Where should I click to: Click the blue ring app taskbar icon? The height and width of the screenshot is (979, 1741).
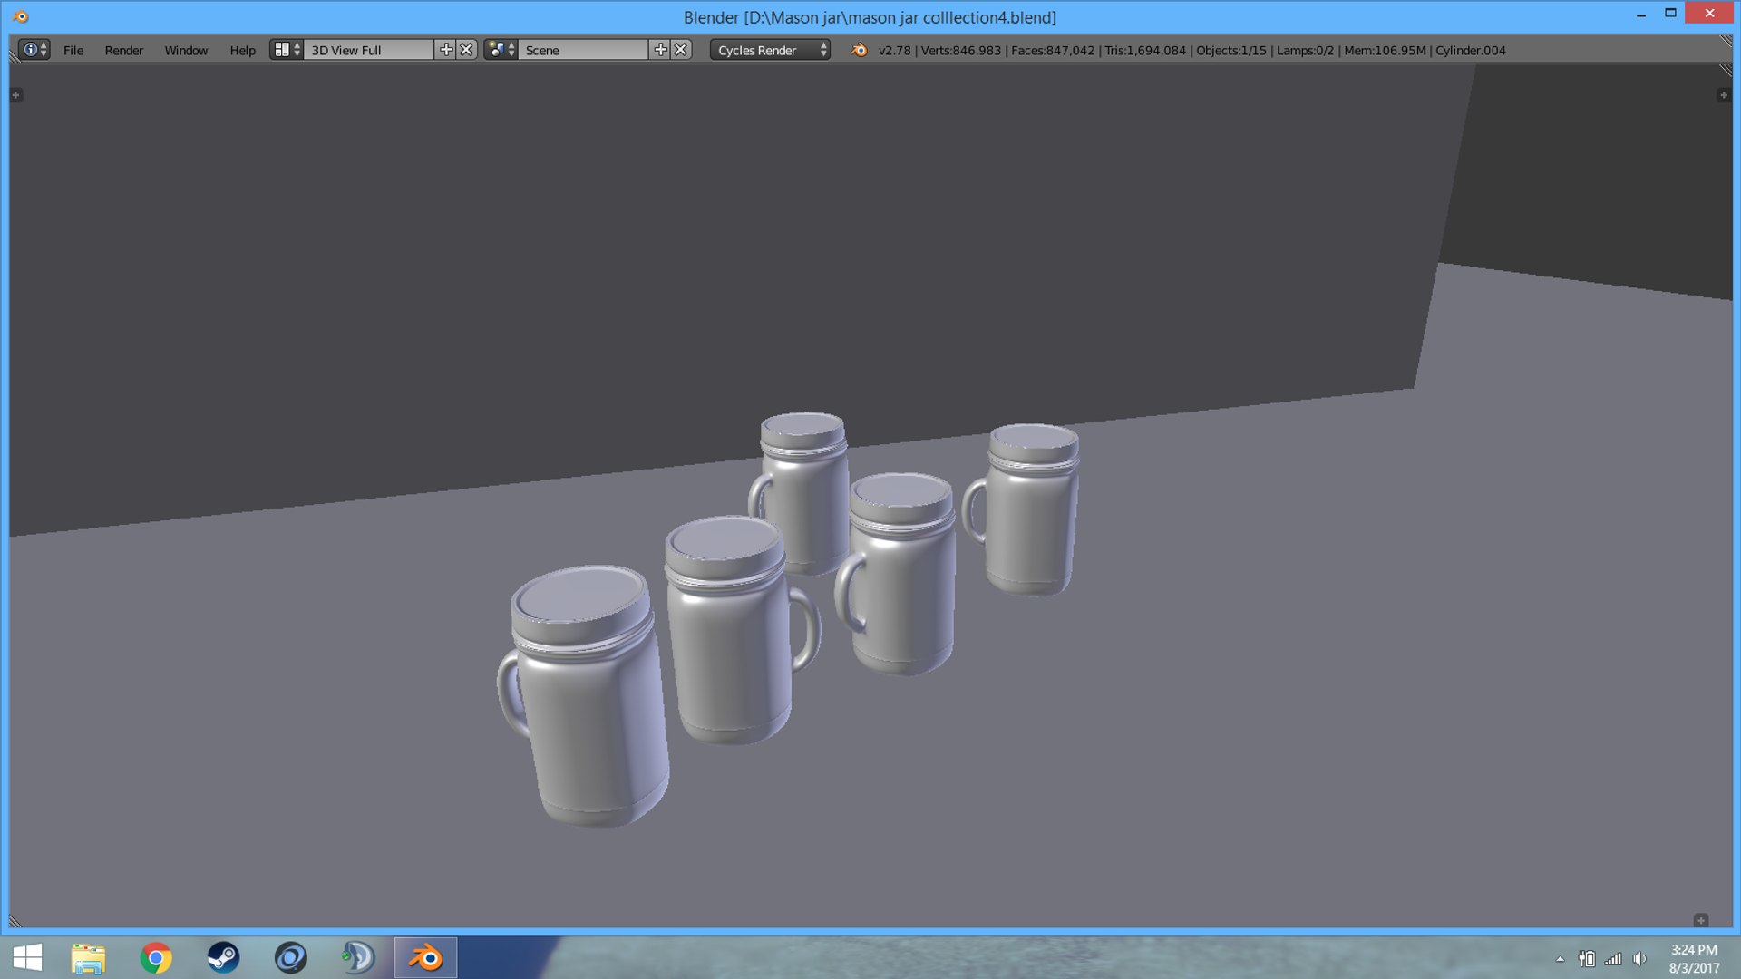291,957
